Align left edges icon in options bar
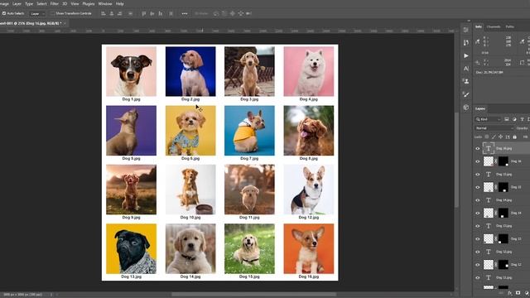The width and height of the screenshot is (530, 298). pos(104,13)
